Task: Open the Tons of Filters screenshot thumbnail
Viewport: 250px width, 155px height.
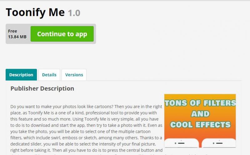Action: [x=200, y=121]
